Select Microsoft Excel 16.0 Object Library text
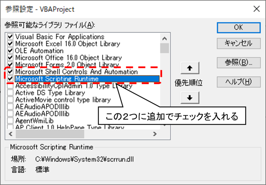 pos(68,44)
